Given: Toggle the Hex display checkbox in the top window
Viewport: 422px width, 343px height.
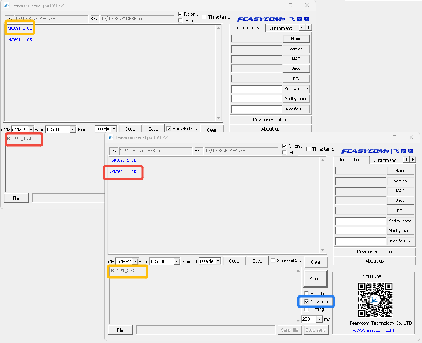Looking at the screenshot, I should point(180,20).
